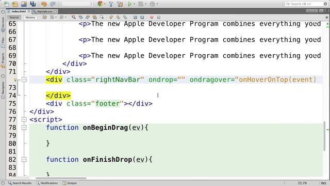Viewport: 330px width, 186px height.
Task: Click the Save All toolbar icon
Action: (x=33, y=4)
